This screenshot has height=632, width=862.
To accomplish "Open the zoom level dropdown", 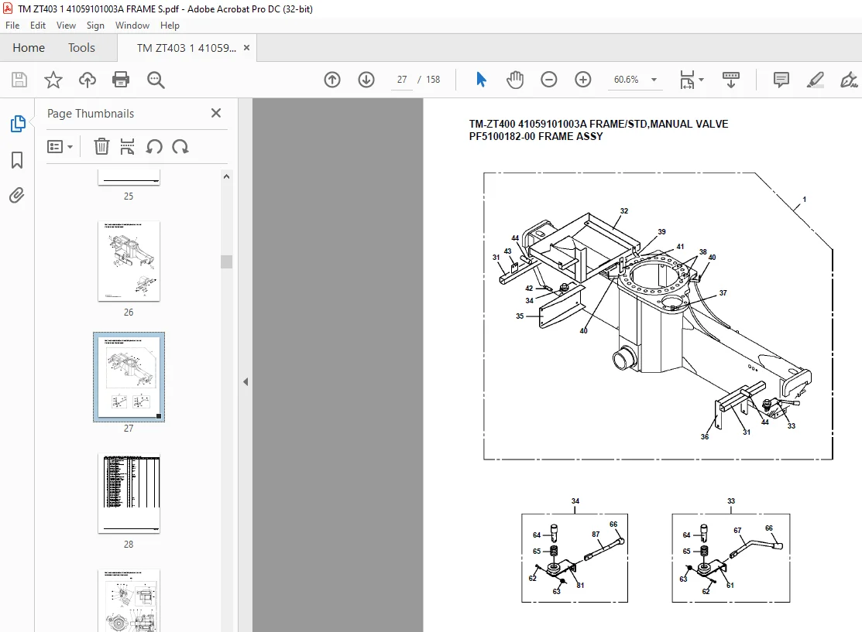I will [x=654, y=80].
